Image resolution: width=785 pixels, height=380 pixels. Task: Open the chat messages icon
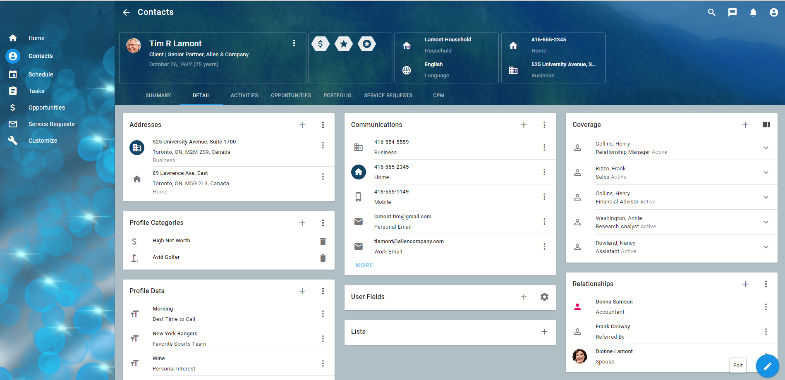pos(732,12)
